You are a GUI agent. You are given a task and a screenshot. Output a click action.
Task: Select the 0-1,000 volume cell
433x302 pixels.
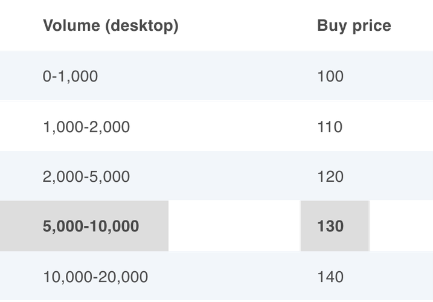point(71,76)
